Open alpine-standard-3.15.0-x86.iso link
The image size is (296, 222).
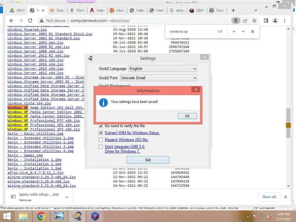pos(38,182)
